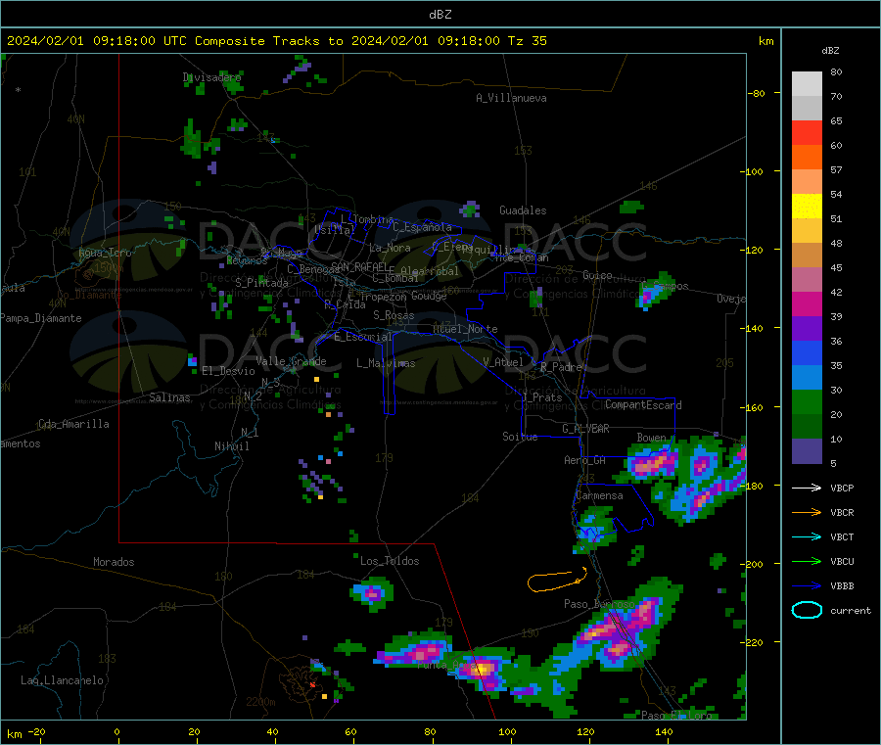Screen dimensions: 881x745
Task: Click the blue VBBB arrow in the legend
Action: pos(807,585)
